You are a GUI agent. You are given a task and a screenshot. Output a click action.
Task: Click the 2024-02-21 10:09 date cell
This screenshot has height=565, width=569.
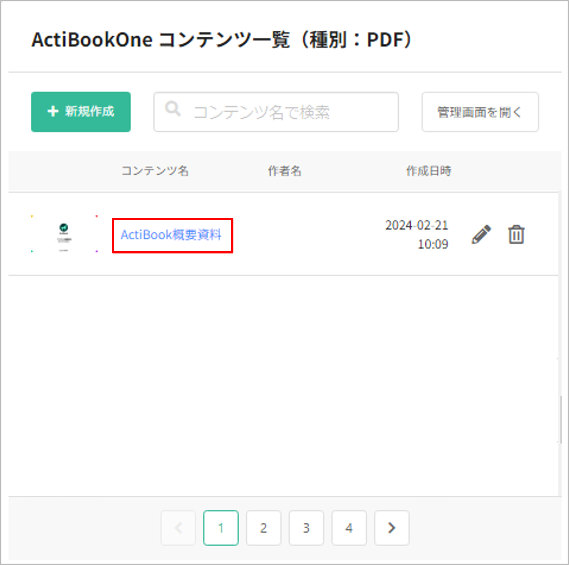click(417, 234)
